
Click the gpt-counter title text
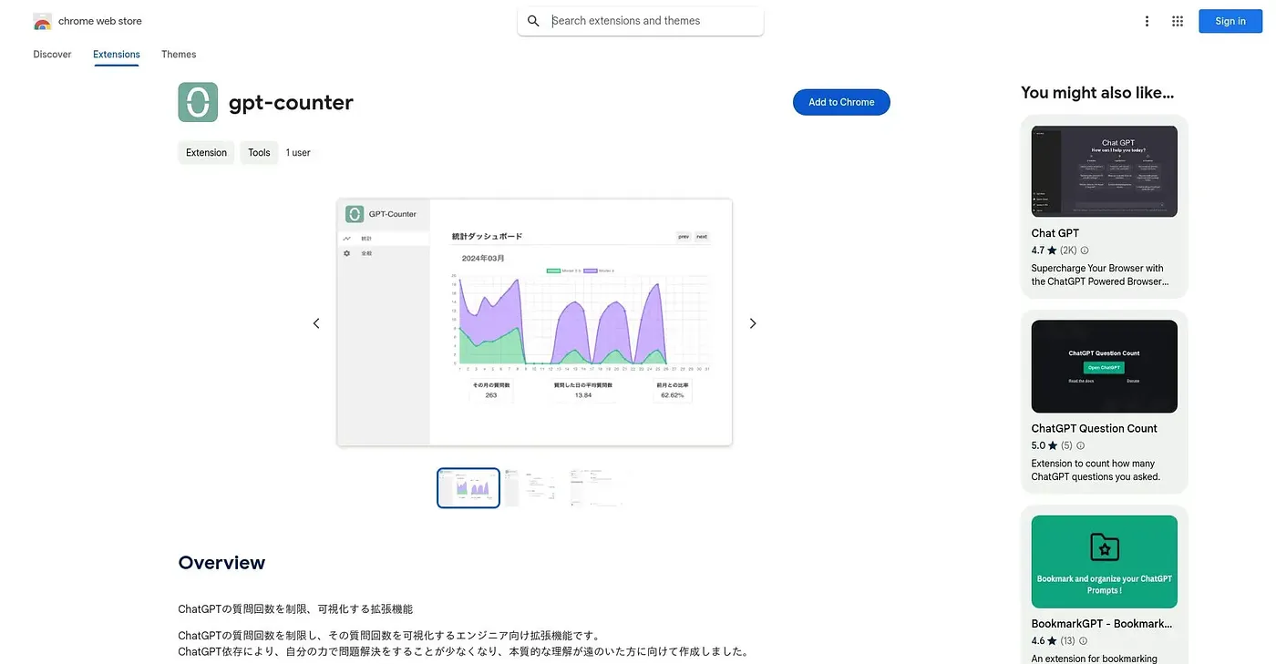pyautogui.click(x=291, y=102)
